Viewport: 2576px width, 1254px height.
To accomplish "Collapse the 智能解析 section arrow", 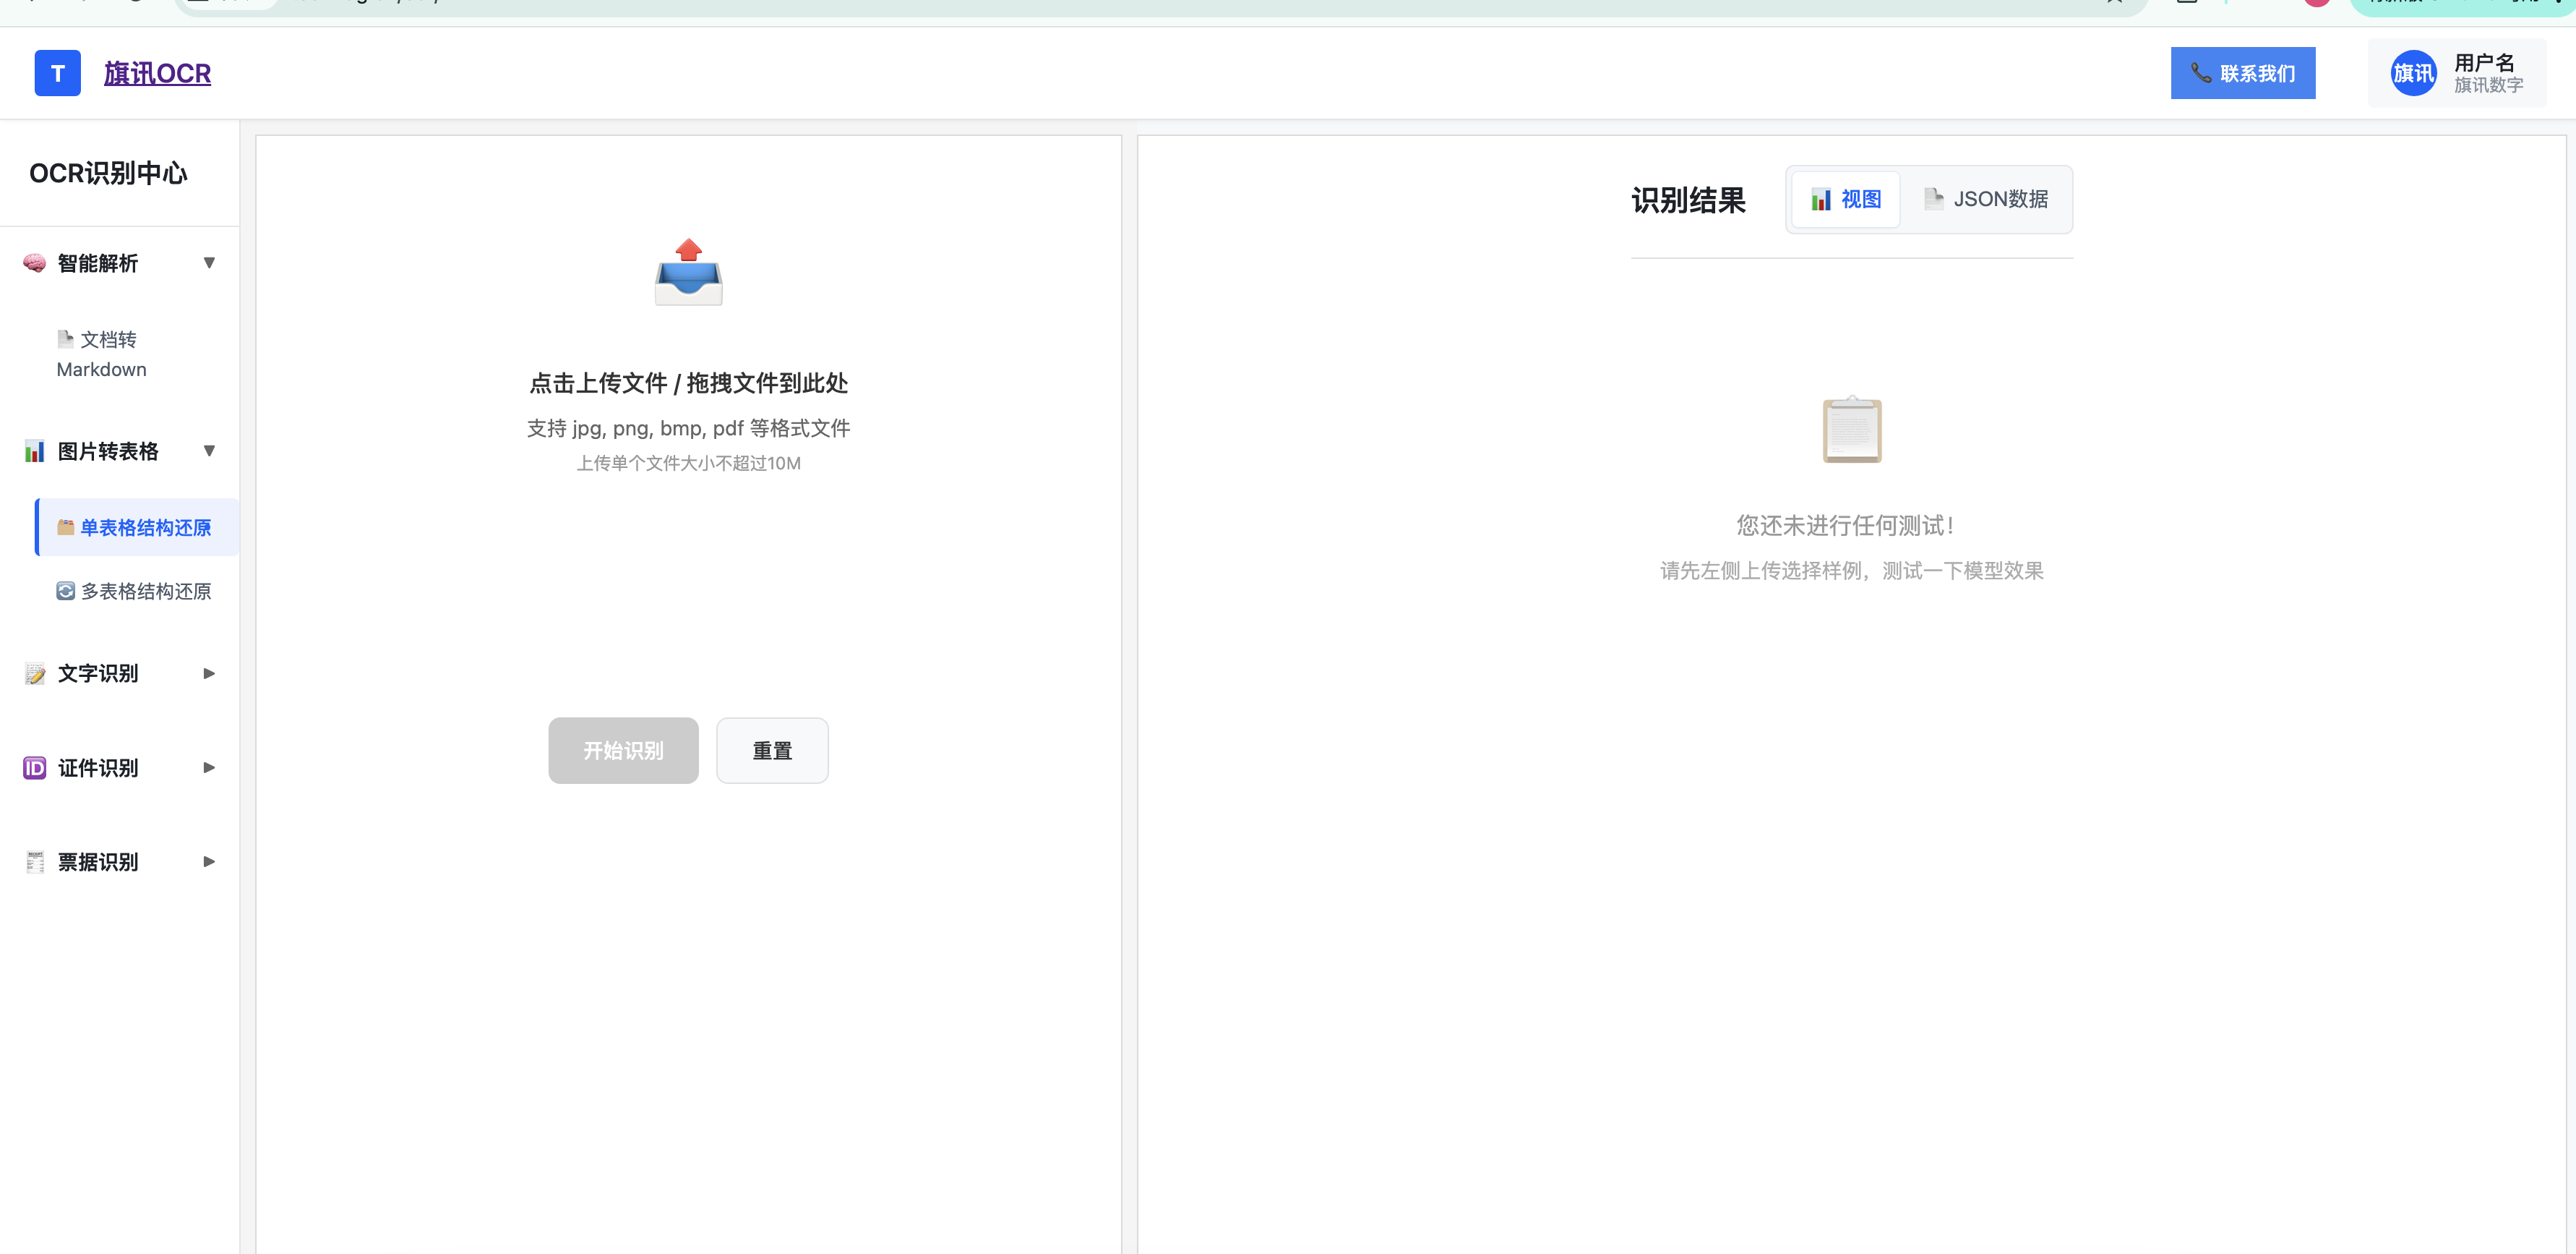I will pos(209,263).
